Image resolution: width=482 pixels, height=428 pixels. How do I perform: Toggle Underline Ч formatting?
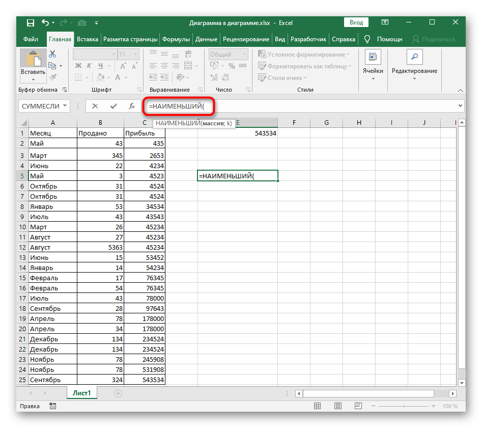100,66
